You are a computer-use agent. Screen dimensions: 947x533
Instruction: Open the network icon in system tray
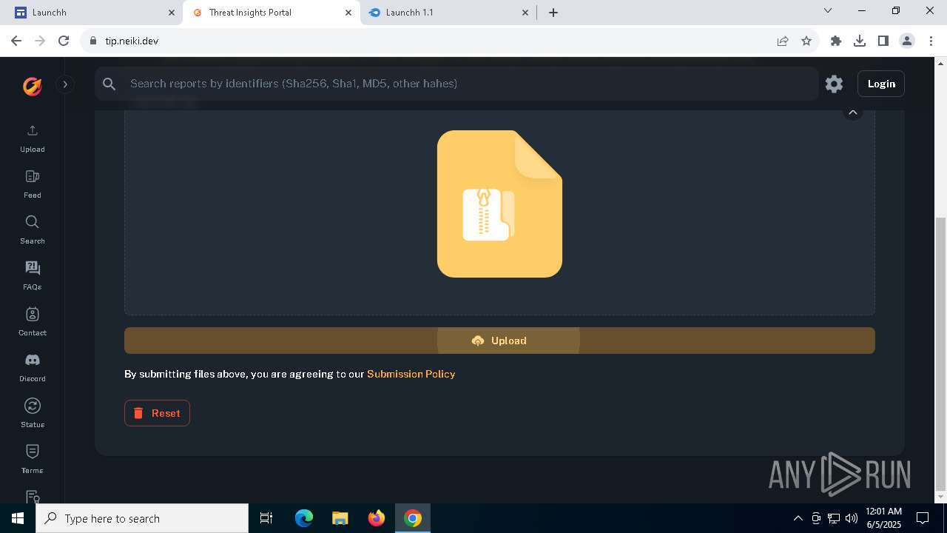click(x=834, y=518)
